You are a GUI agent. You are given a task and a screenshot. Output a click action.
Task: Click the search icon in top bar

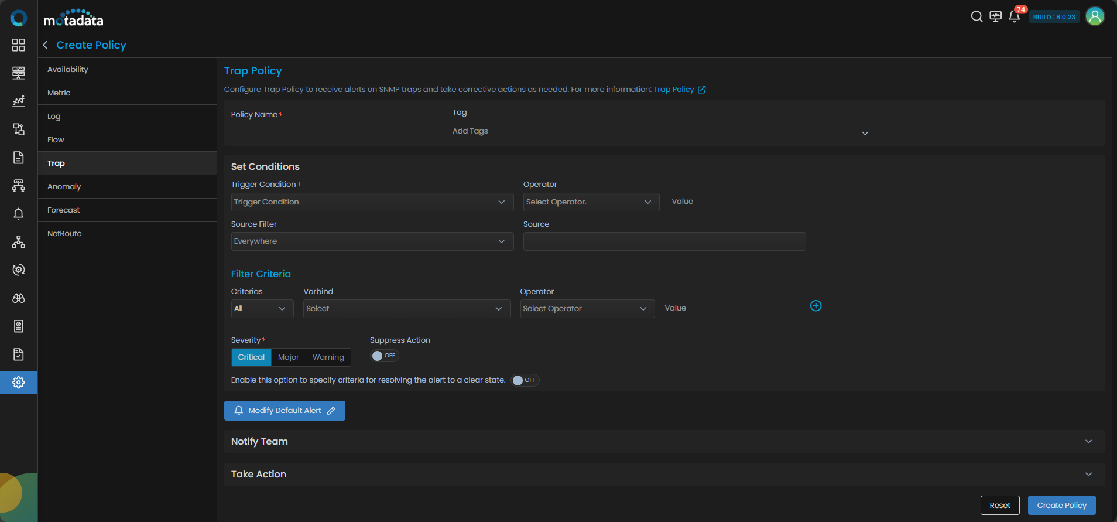pyautogui.click(x=976, y=16)
